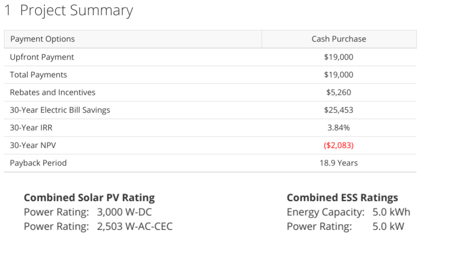451x253 pixels.
Task: Click the Combined ESS Ratings heading
Action: [342, 198]
